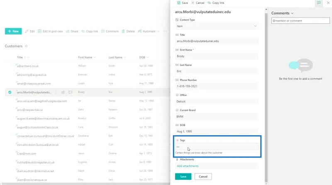
Task: Click Edit in the list toolbar
Action: (30, 31)
